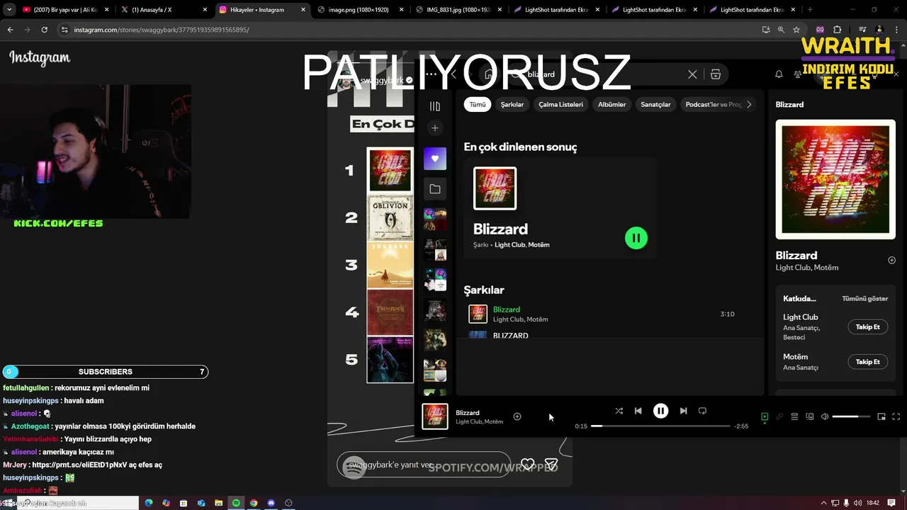Open Chrome extensions puzzle icon

coord(837,30)
